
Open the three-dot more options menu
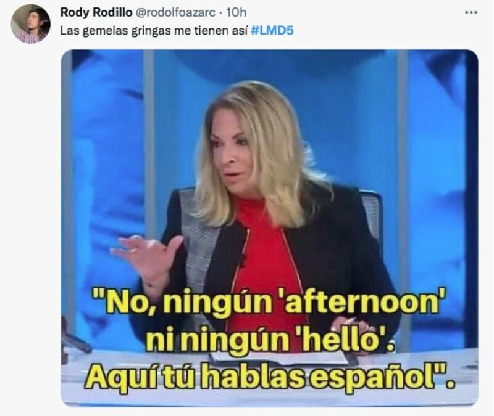point(471,12)
